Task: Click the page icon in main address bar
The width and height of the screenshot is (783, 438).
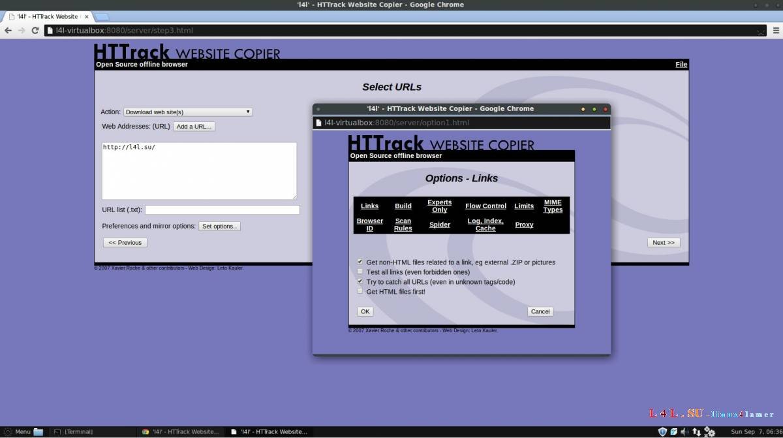Action: coord(50,31)
